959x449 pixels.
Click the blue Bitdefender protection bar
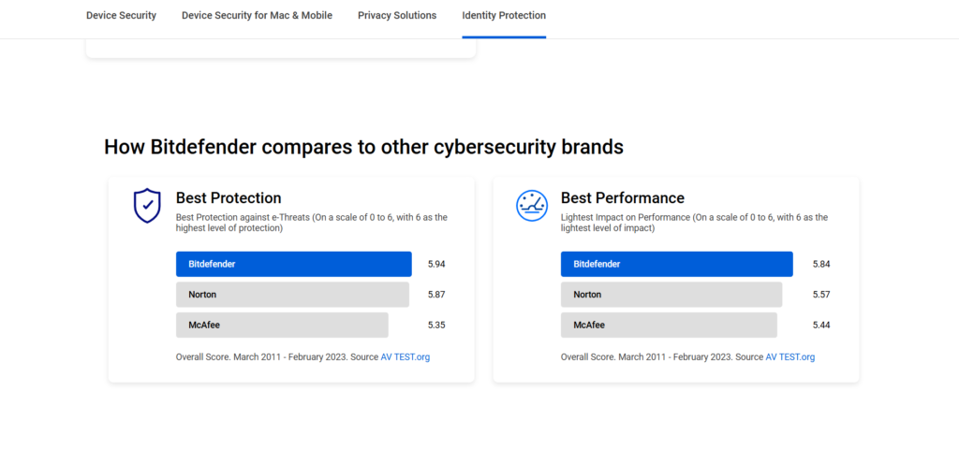coord(293,264)
